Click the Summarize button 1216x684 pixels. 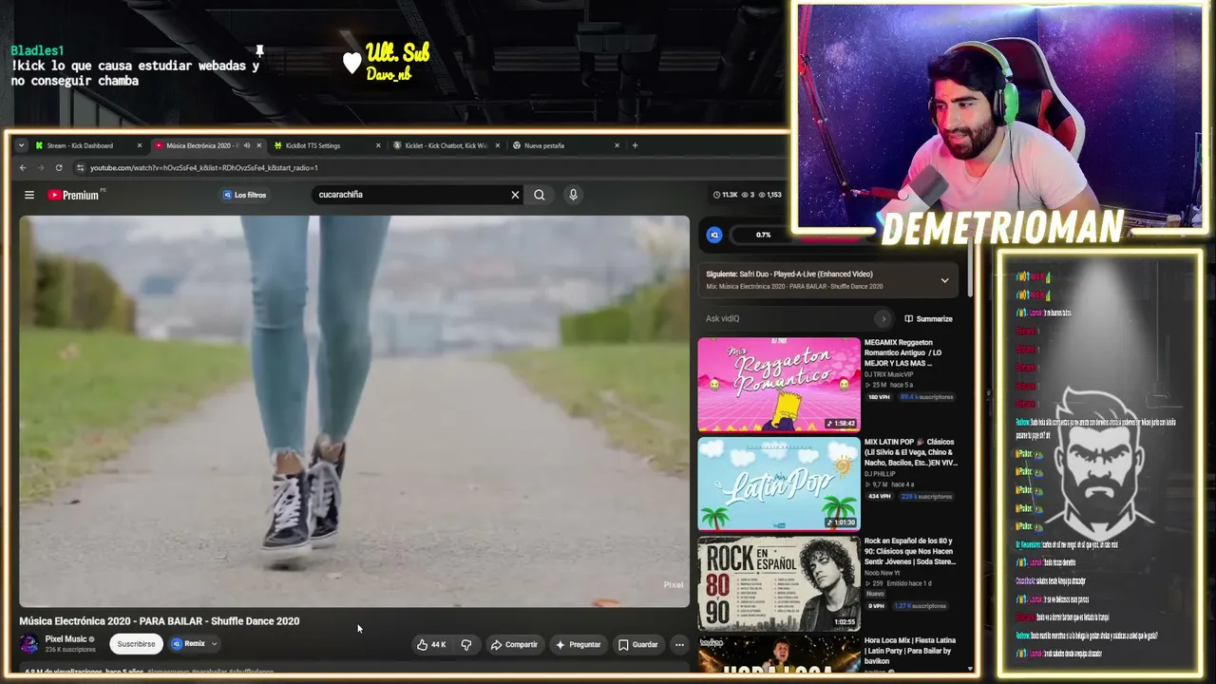pyautogui.click(x=928, y=319)
